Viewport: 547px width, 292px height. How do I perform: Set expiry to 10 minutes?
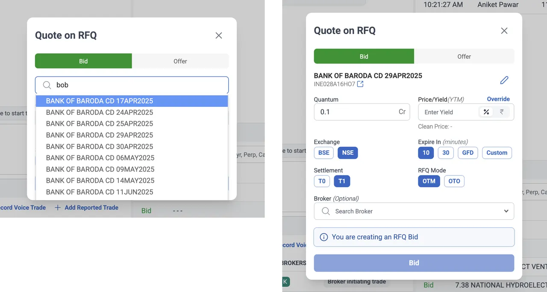point(426,152)
